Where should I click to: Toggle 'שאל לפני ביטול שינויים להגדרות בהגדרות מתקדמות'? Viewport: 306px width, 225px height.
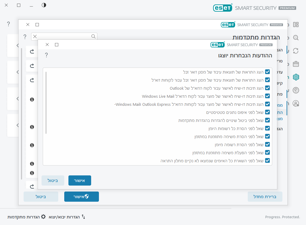pyautogui.click(x=267, y=120)
